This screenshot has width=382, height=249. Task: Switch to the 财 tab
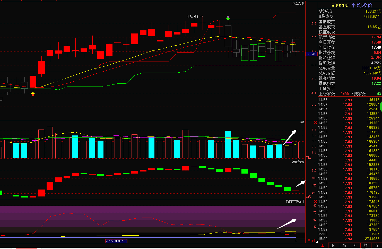[x=366, y=245]
